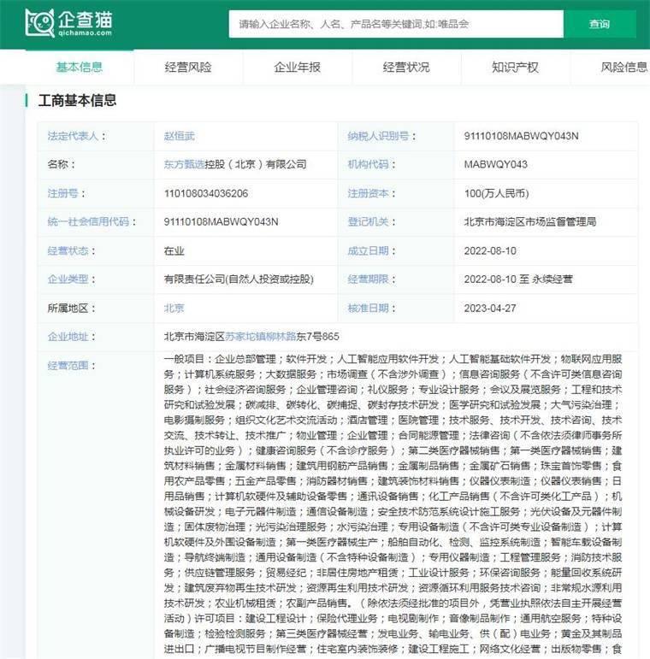Open the 企业年报 tab
The width and height of the screenshot is (650, 659).
click(x=298, y=68)
